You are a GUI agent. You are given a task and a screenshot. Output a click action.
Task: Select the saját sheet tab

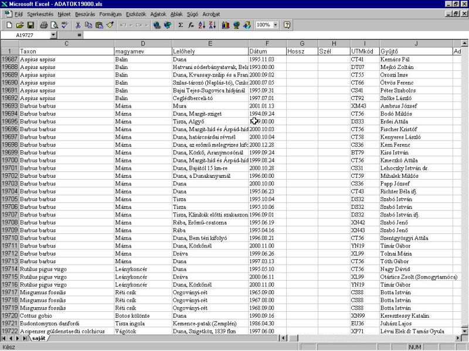coord(39,338)
